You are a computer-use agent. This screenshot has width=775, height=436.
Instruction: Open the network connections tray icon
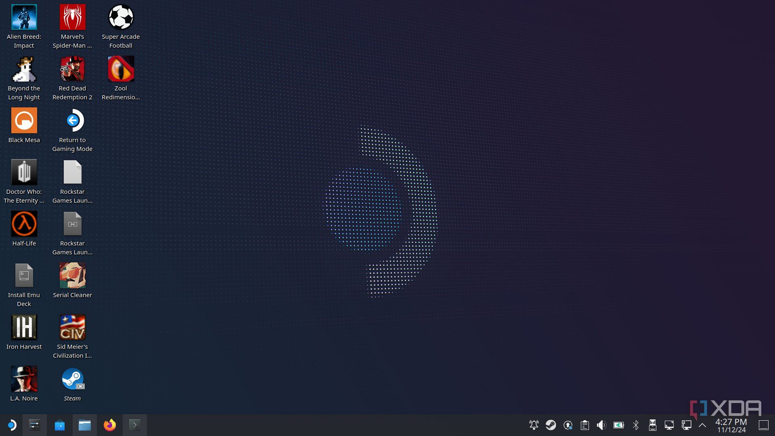686,425
